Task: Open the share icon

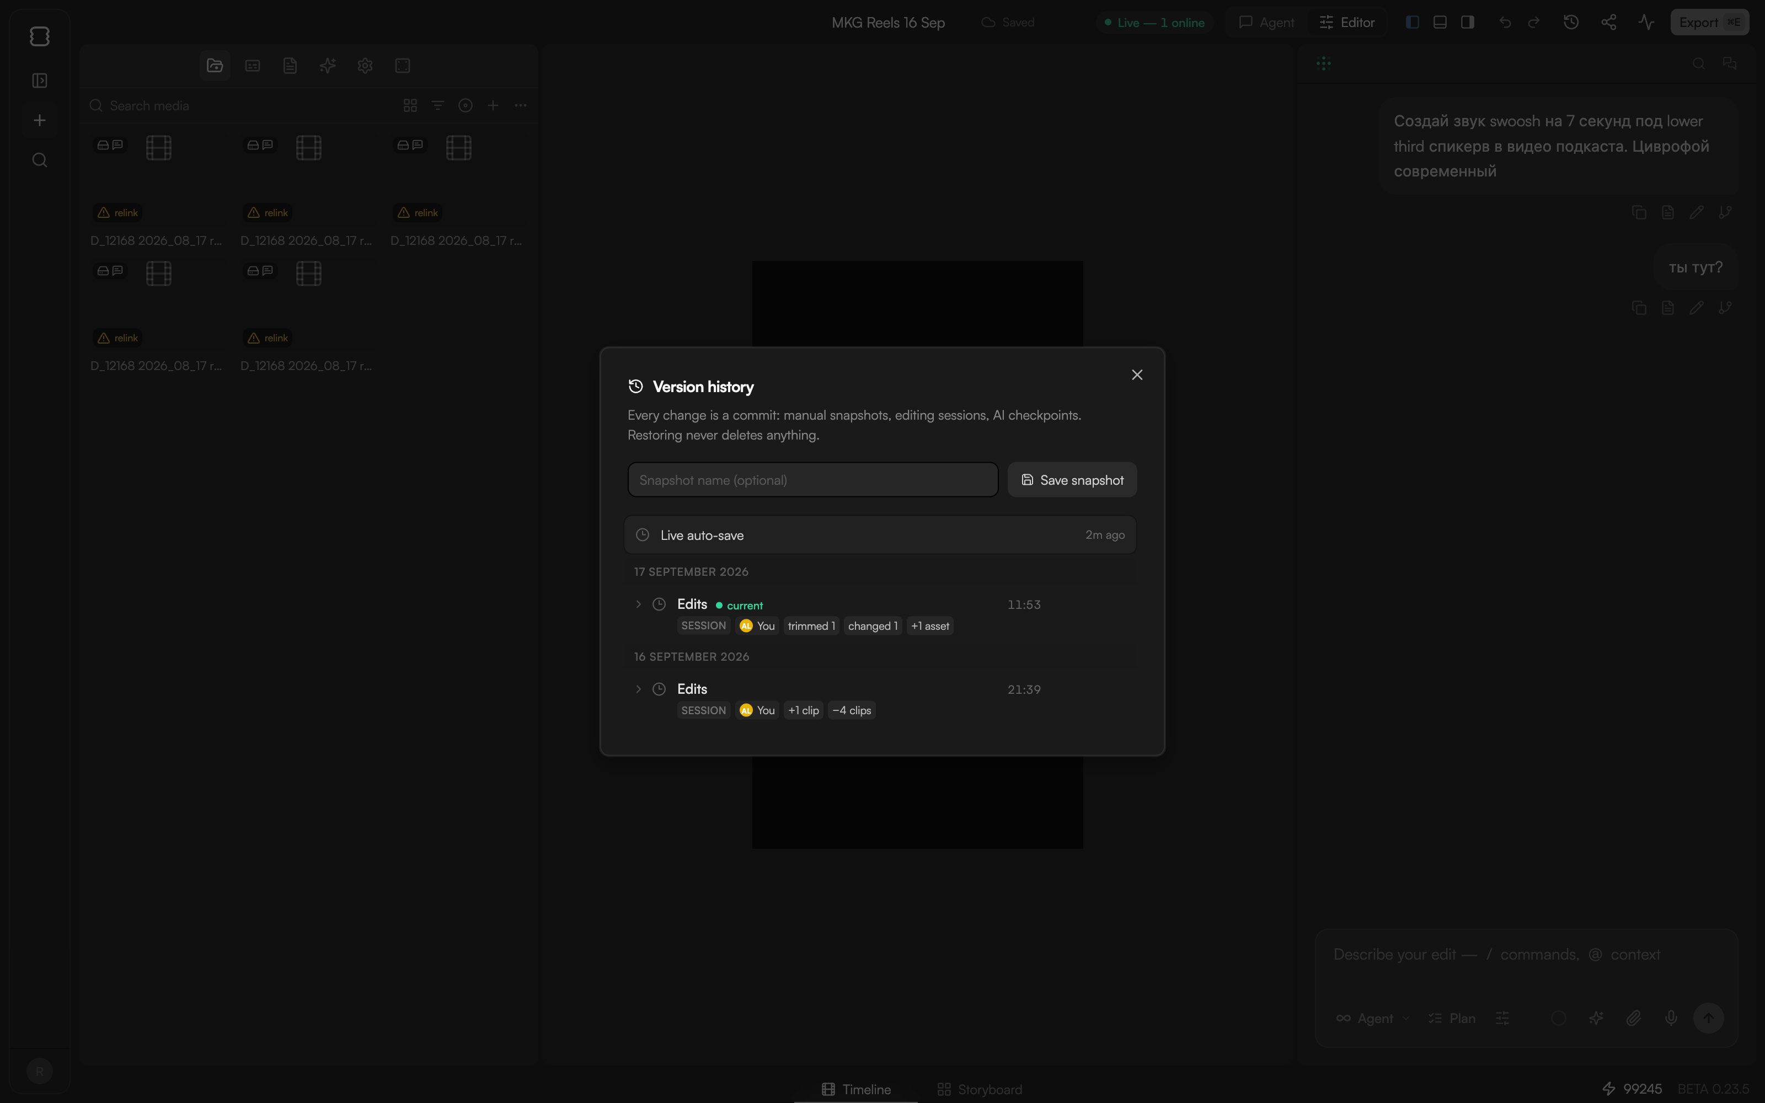Action: pyautogui.click(x=1609, y=23)
